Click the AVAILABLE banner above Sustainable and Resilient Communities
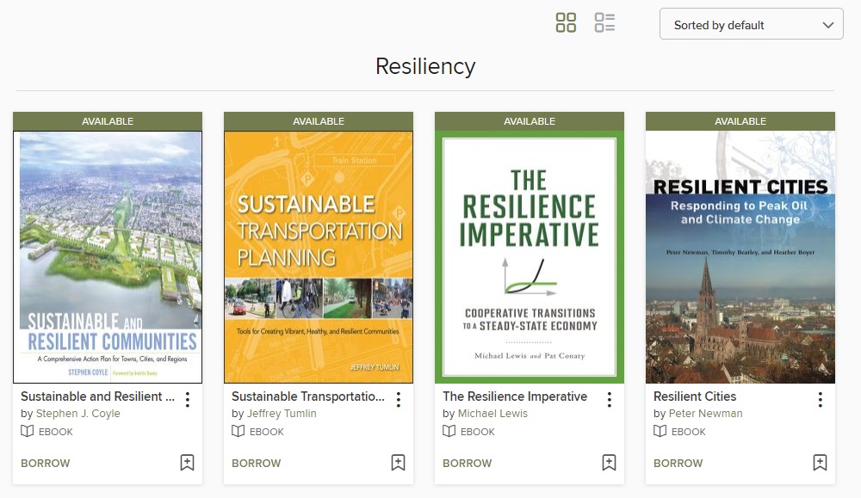Image resolution: width=861 pixels, height=498 pixels. pyautogui.click(x=108, y=121)
